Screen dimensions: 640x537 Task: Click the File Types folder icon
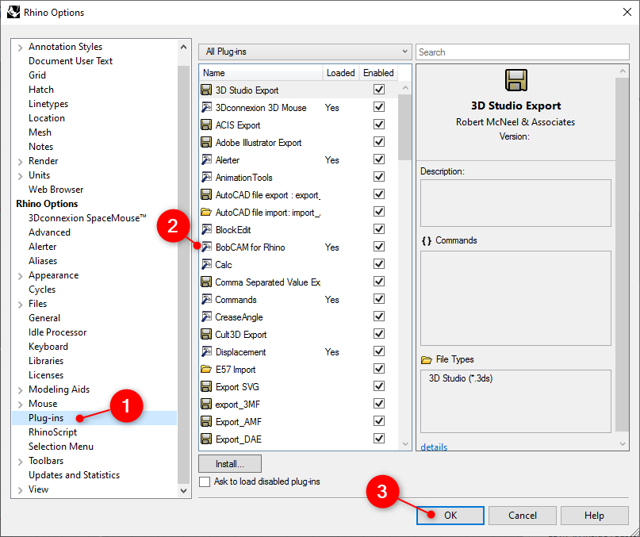coord(427,360)
